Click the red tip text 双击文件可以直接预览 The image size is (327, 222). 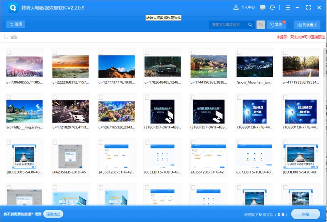pyautogui.click(x=307, y=37)
